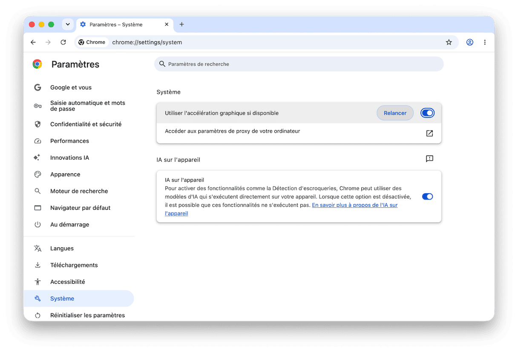Viewport: 518px width, 352px height.
Task: Open the Langues settings
Action: [x=79, y=249]
